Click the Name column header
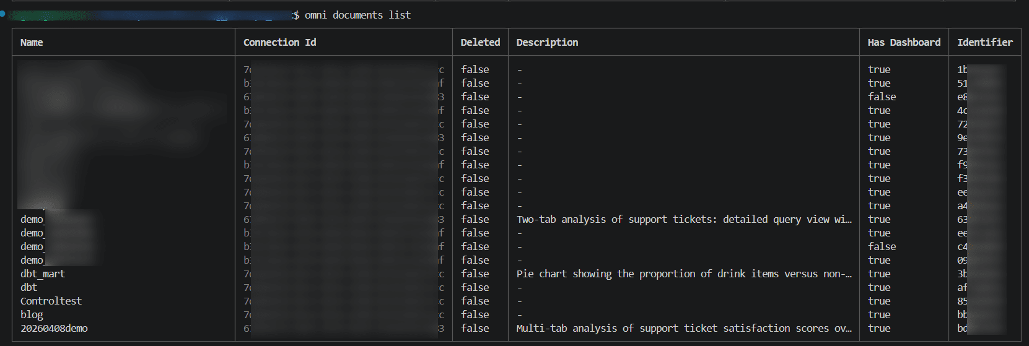 point(32,42)
